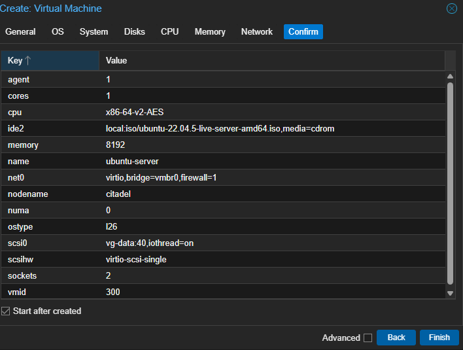Viewport: 463px width, 350px height.
Task: Switch to the General tab
Action: [x=20, y=31]
